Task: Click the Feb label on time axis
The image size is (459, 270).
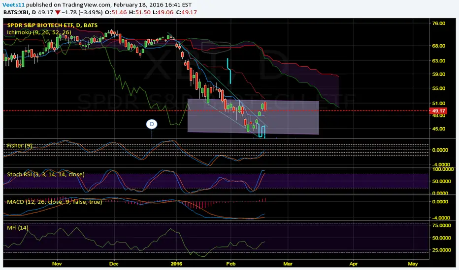Action: [x=230, y=264]
